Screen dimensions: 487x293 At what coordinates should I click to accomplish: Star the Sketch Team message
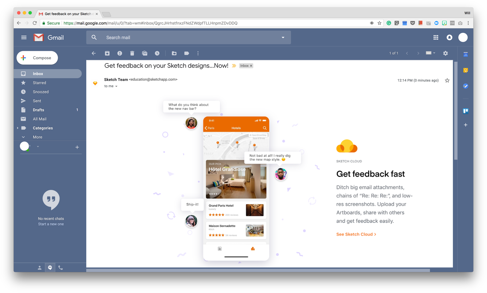tap(447, 80)
